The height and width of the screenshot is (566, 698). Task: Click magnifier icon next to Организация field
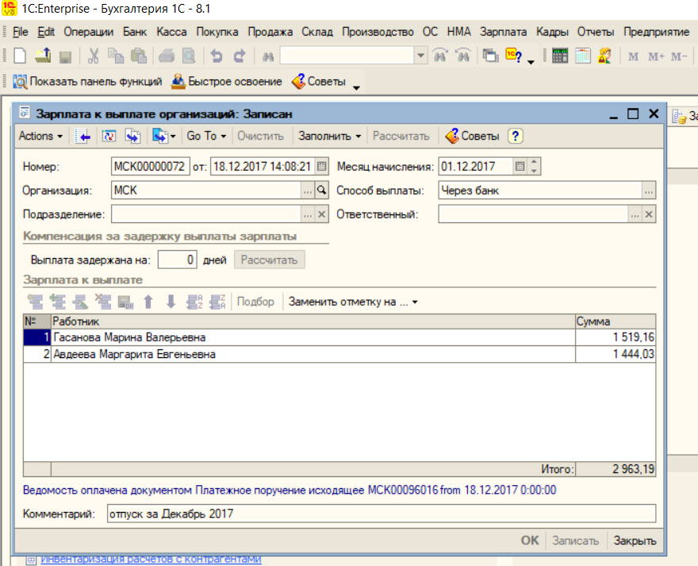pos(321,191)
